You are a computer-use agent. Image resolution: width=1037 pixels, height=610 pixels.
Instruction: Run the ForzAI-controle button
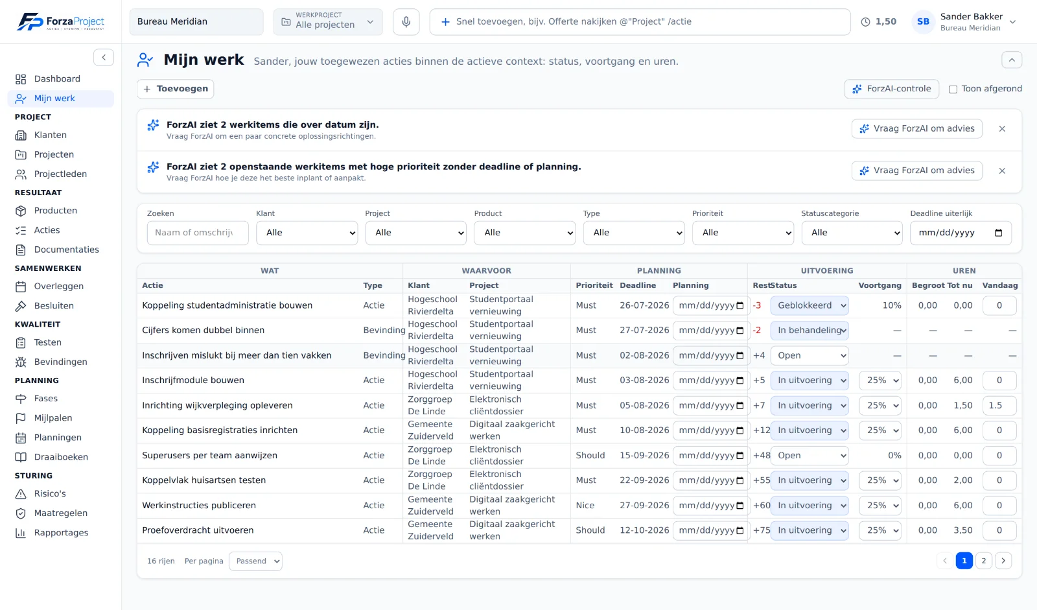[x=891, y=89]
